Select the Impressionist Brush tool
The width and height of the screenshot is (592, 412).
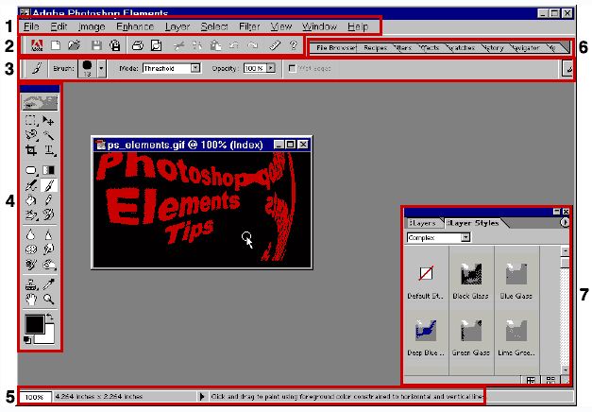coord(48,215)
